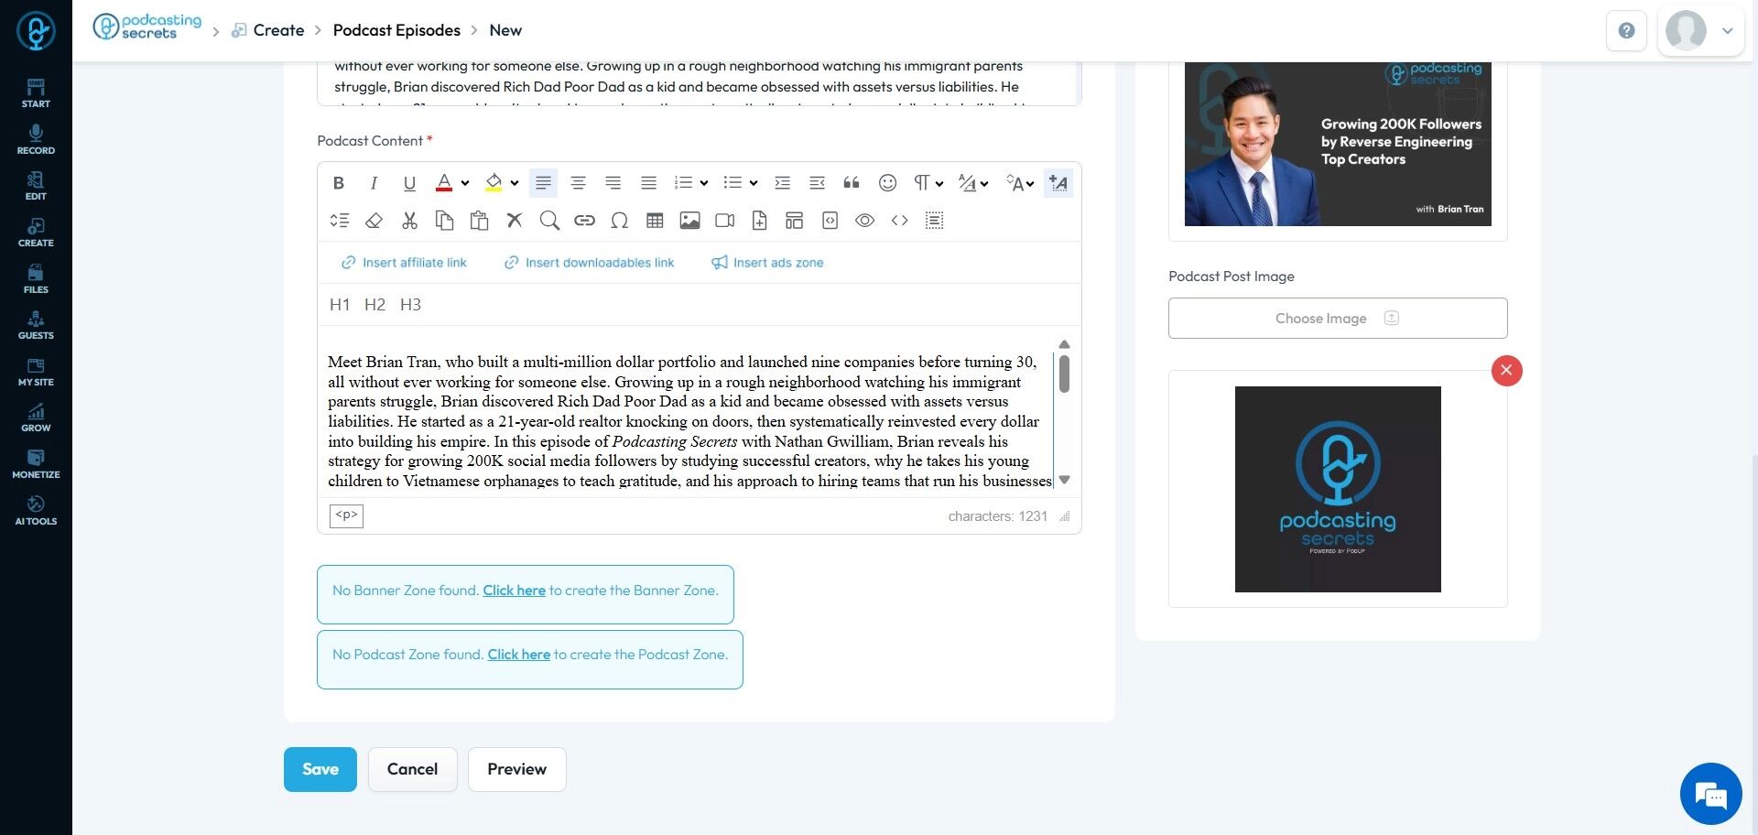The image size is (1758, 835).
Task: Open the Start section in sidebar
Action: [x=36, y=93]
